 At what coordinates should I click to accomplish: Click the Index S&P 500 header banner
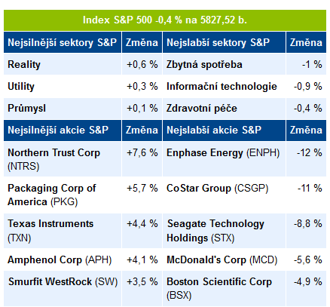click(165, 20)
